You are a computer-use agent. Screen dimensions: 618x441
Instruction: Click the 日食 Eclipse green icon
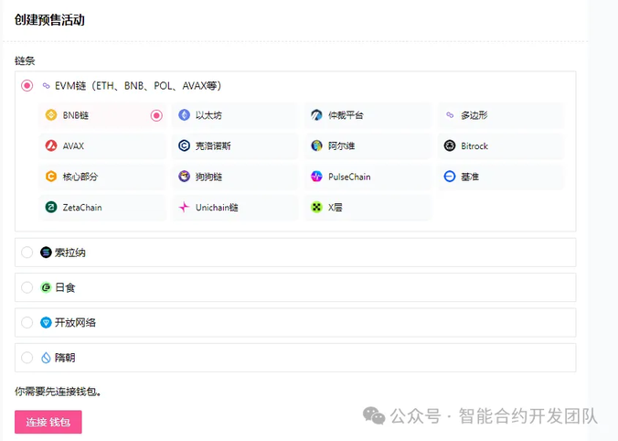[x=46, y=287]
